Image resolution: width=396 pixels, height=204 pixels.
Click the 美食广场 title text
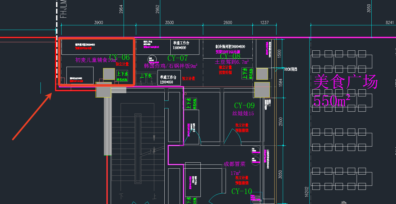coord(345,82)
